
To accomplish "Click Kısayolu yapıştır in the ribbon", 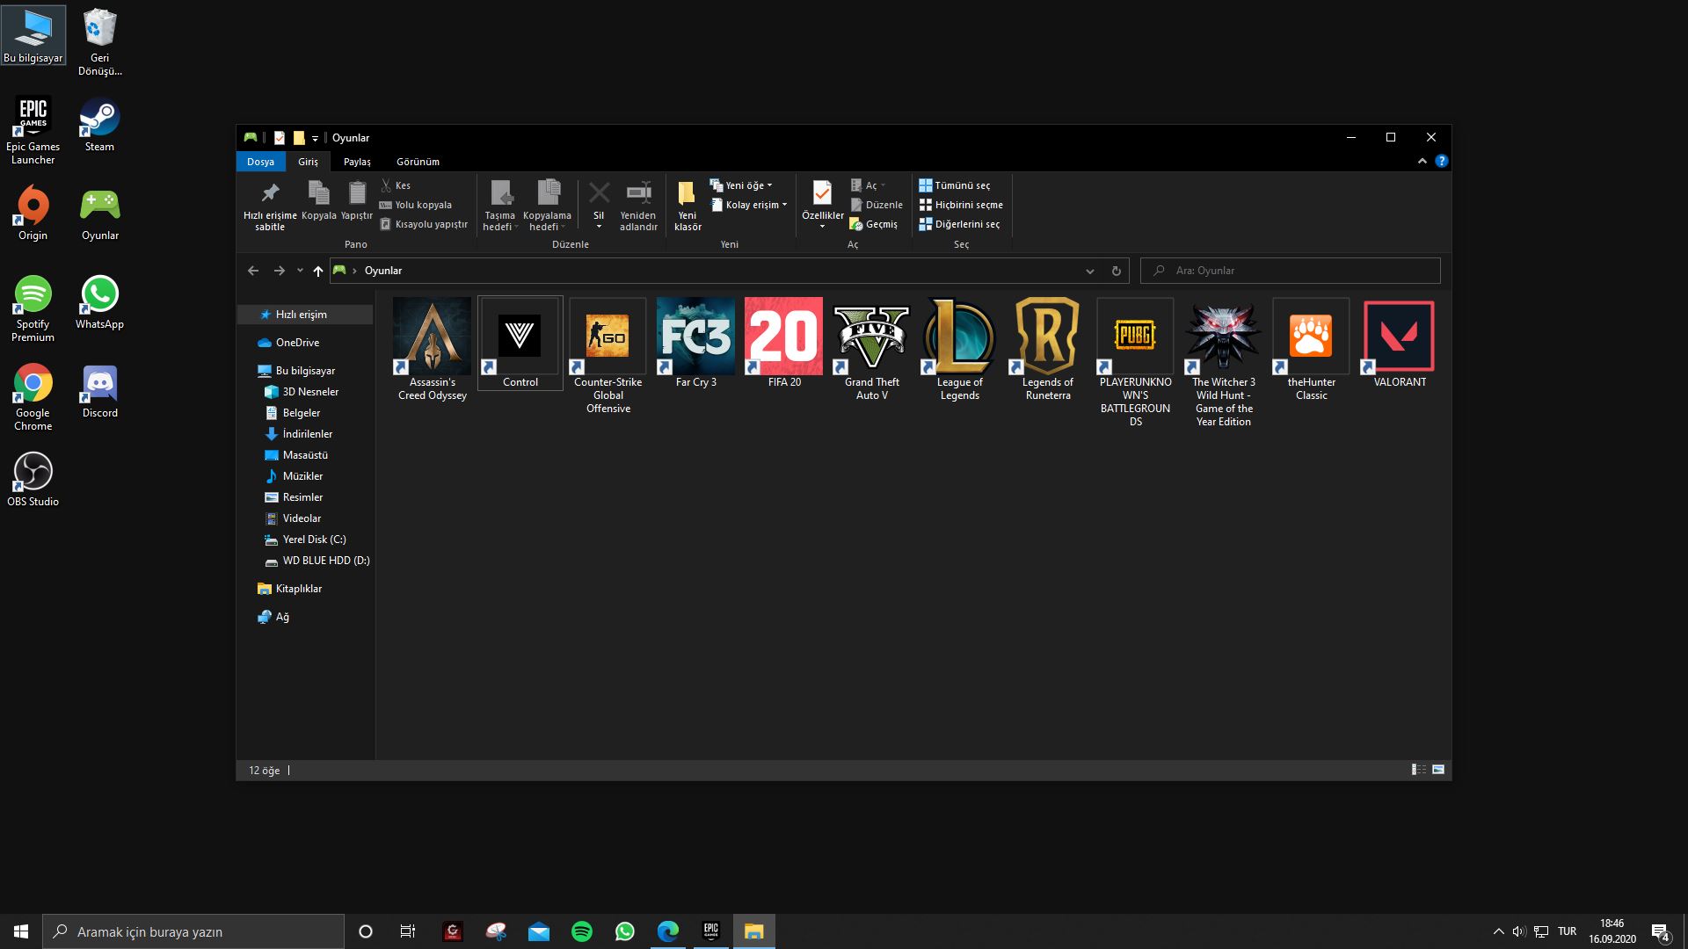I will (x=424, y=224).
